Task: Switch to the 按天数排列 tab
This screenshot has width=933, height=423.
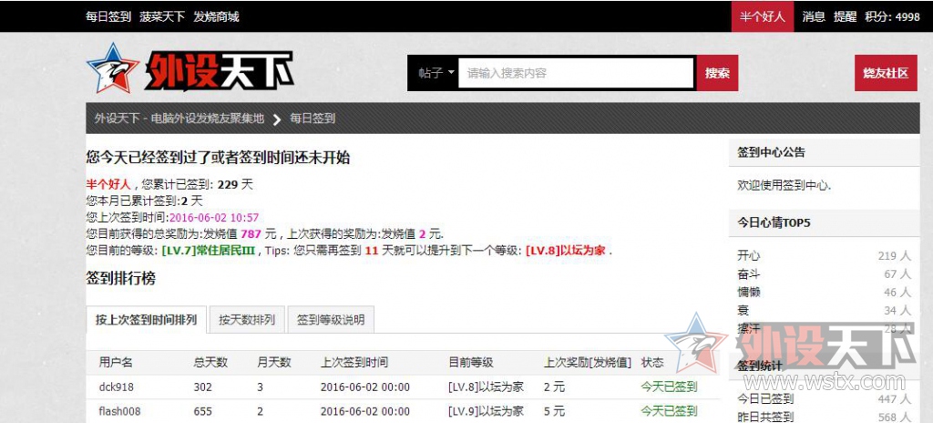Action: pyautogui.click(x=247, y=320)
